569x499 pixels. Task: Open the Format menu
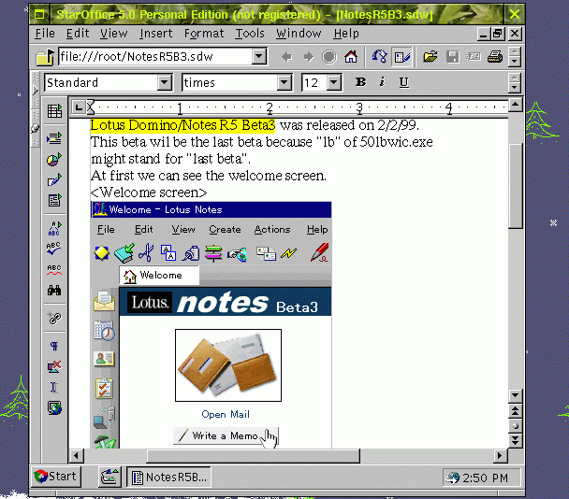pyautogui.click(x=204, y=34)
